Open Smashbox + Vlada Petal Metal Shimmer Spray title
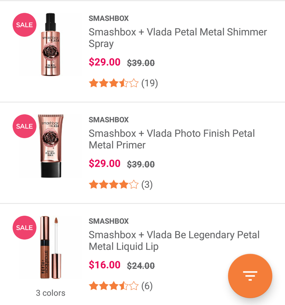Image resolution: width=285 pixels, height=305 pixels. pyautogui.click(x=178, y=38)
